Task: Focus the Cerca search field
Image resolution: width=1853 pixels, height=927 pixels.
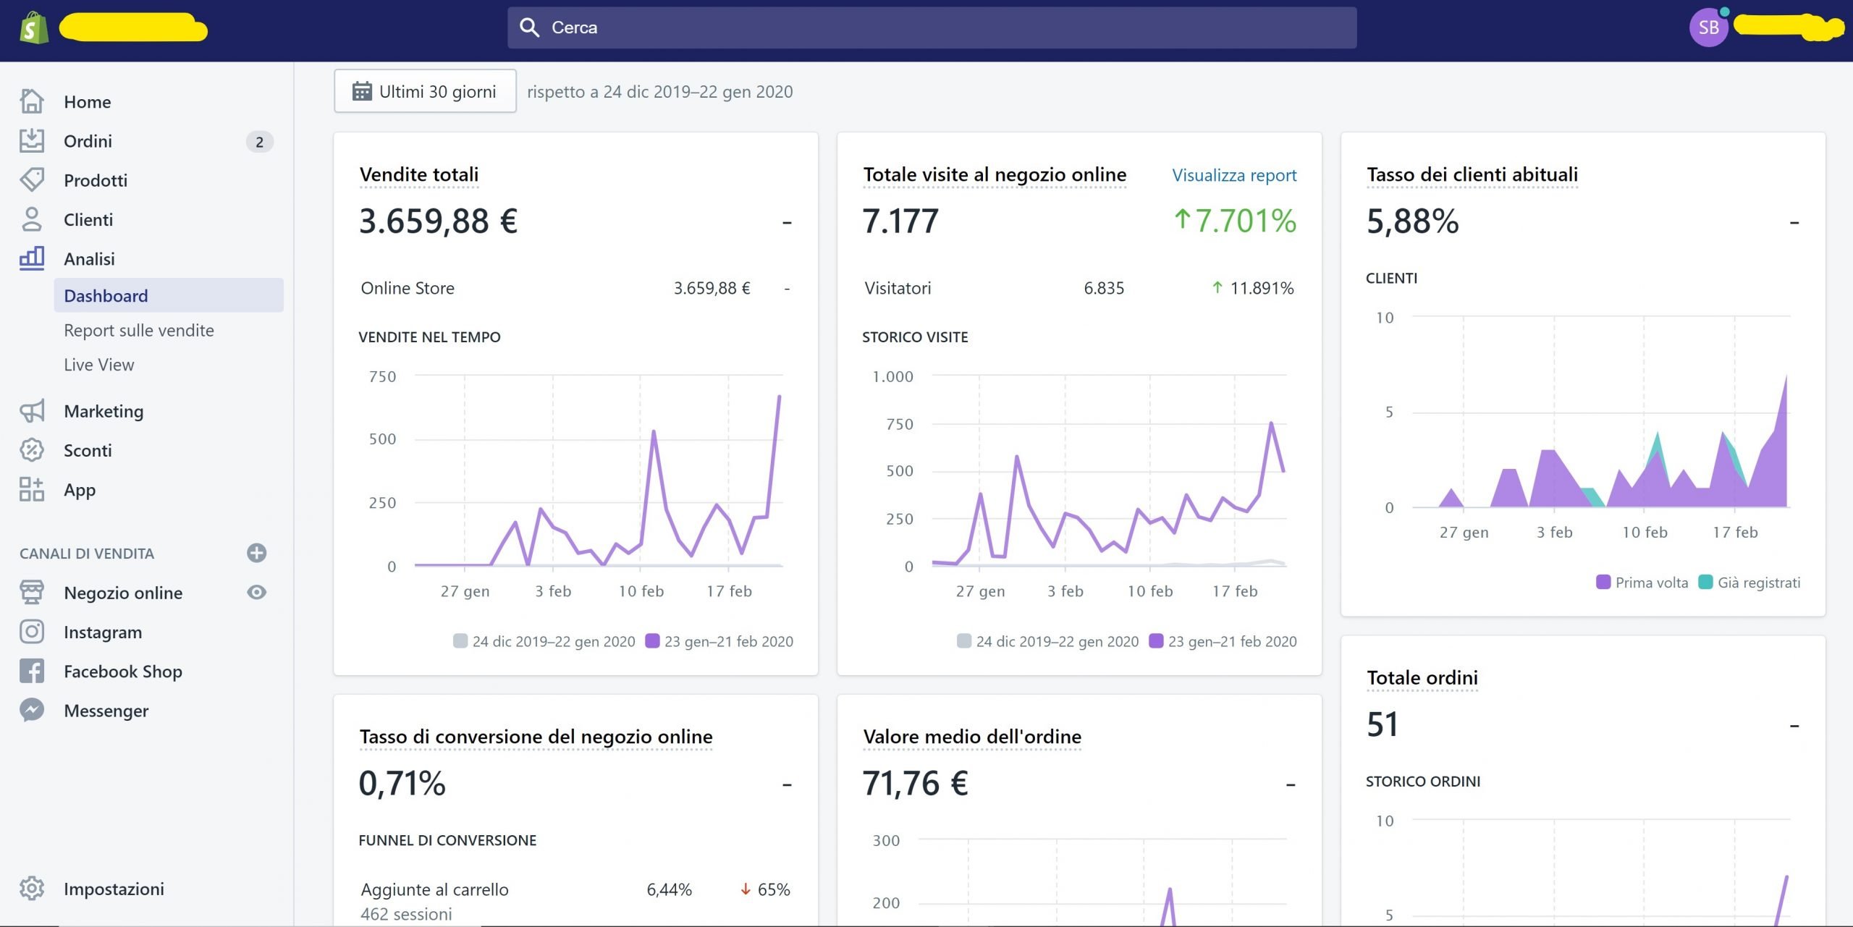Action: (932, 27)
